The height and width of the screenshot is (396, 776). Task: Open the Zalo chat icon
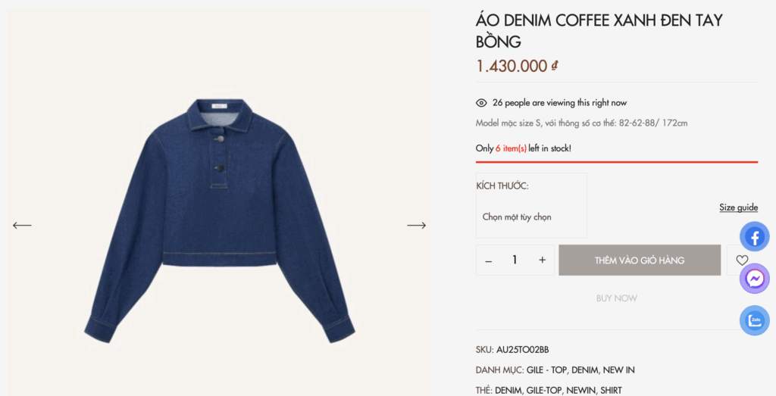pos(754,320)
